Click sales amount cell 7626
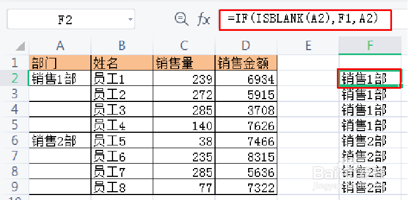This screenshot has width=408, height=200. (x=246, y=125)
